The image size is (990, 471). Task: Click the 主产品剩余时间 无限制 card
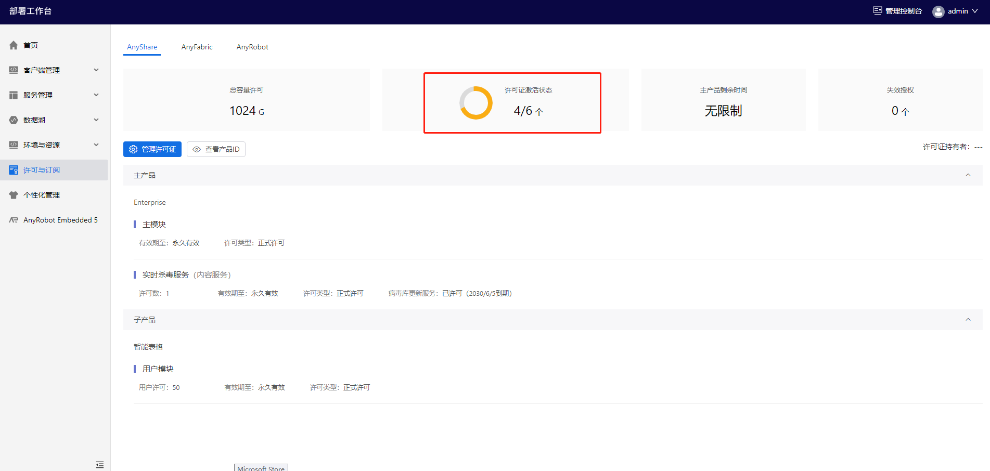tap(723, 100)
